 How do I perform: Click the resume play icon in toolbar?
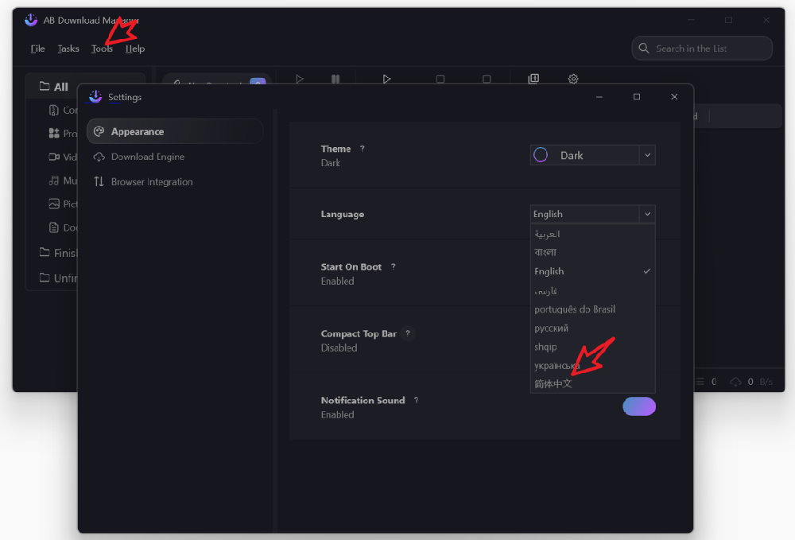(x=300, y=79)
